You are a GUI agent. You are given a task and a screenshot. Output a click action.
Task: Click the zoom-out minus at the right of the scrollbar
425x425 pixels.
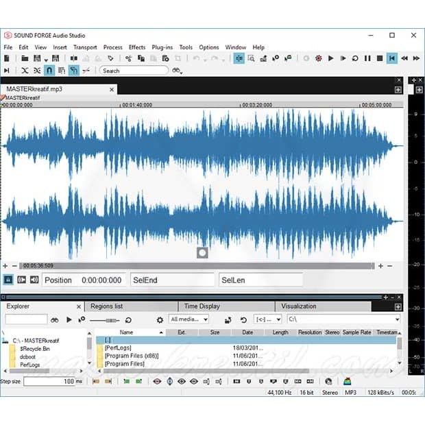click(390, 266)
